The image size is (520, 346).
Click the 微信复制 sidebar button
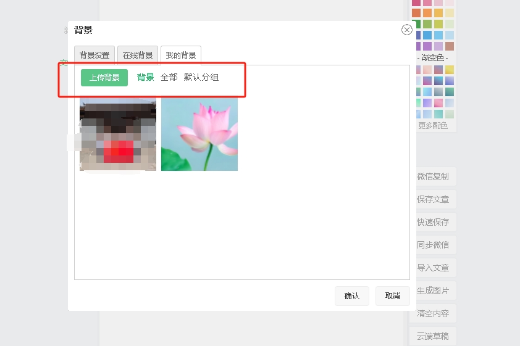(x=433, y=176)
